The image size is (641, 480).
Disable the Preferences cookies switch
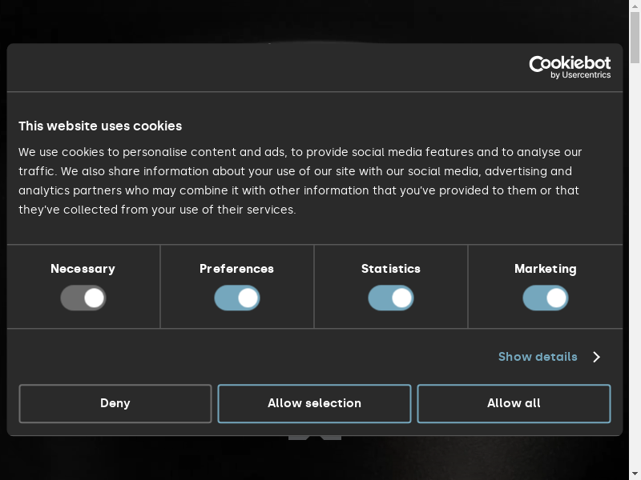(237, 298)
